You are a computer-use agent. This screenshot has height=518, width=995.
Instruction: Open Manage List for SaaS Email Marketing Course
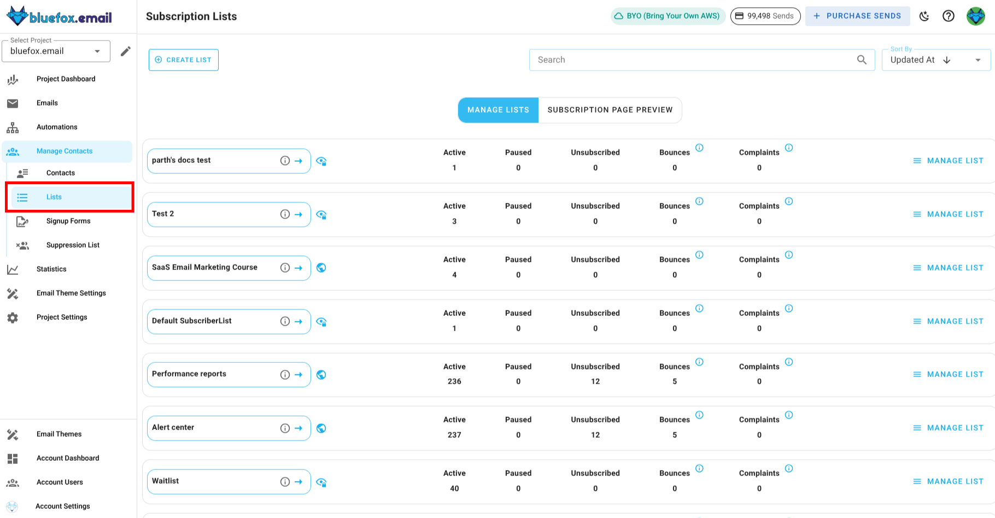[x=948, y=267]
